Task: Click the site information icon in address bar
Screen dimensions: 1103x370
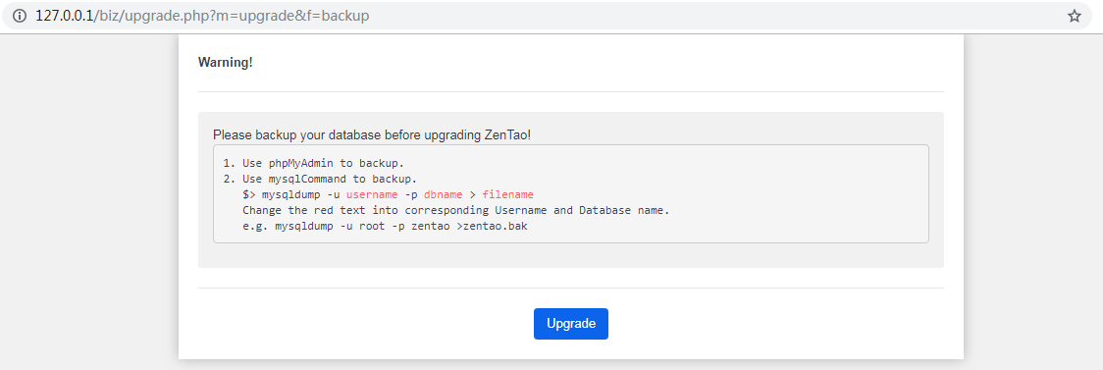Action: coord(20,16)
